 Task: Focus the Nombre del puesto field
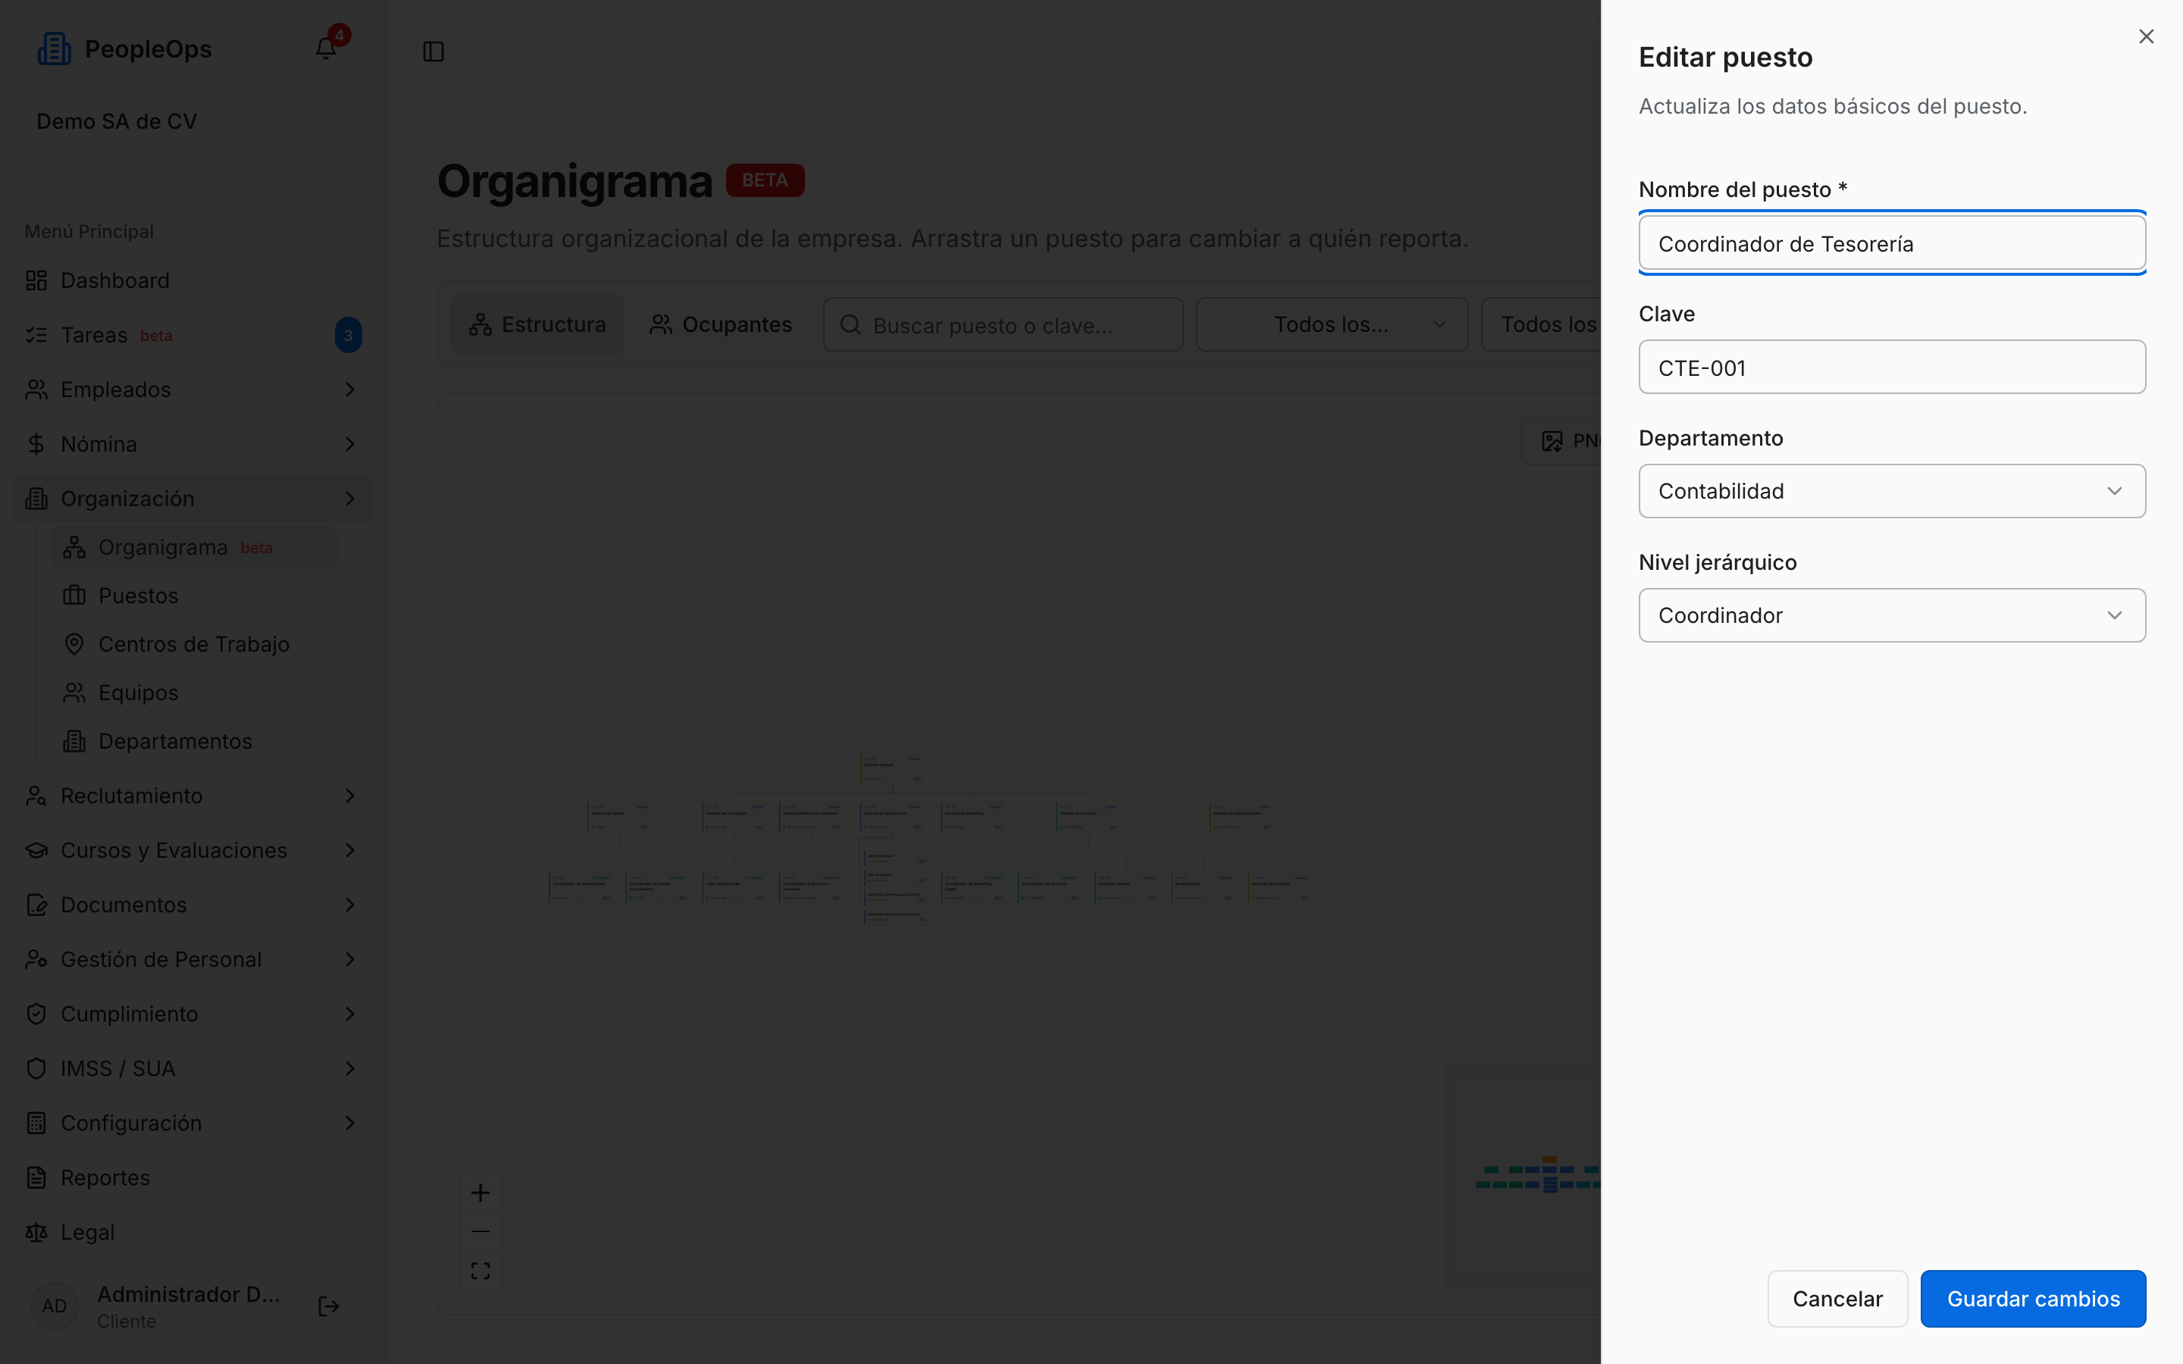click(x=1892, y=243)
